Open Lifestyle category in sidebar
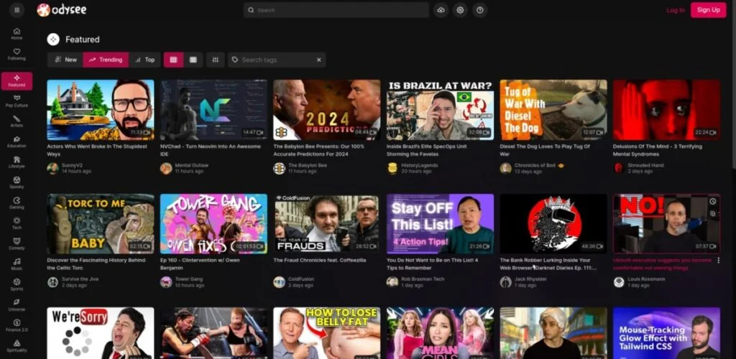736x359 pixels. tap(17, 162)
